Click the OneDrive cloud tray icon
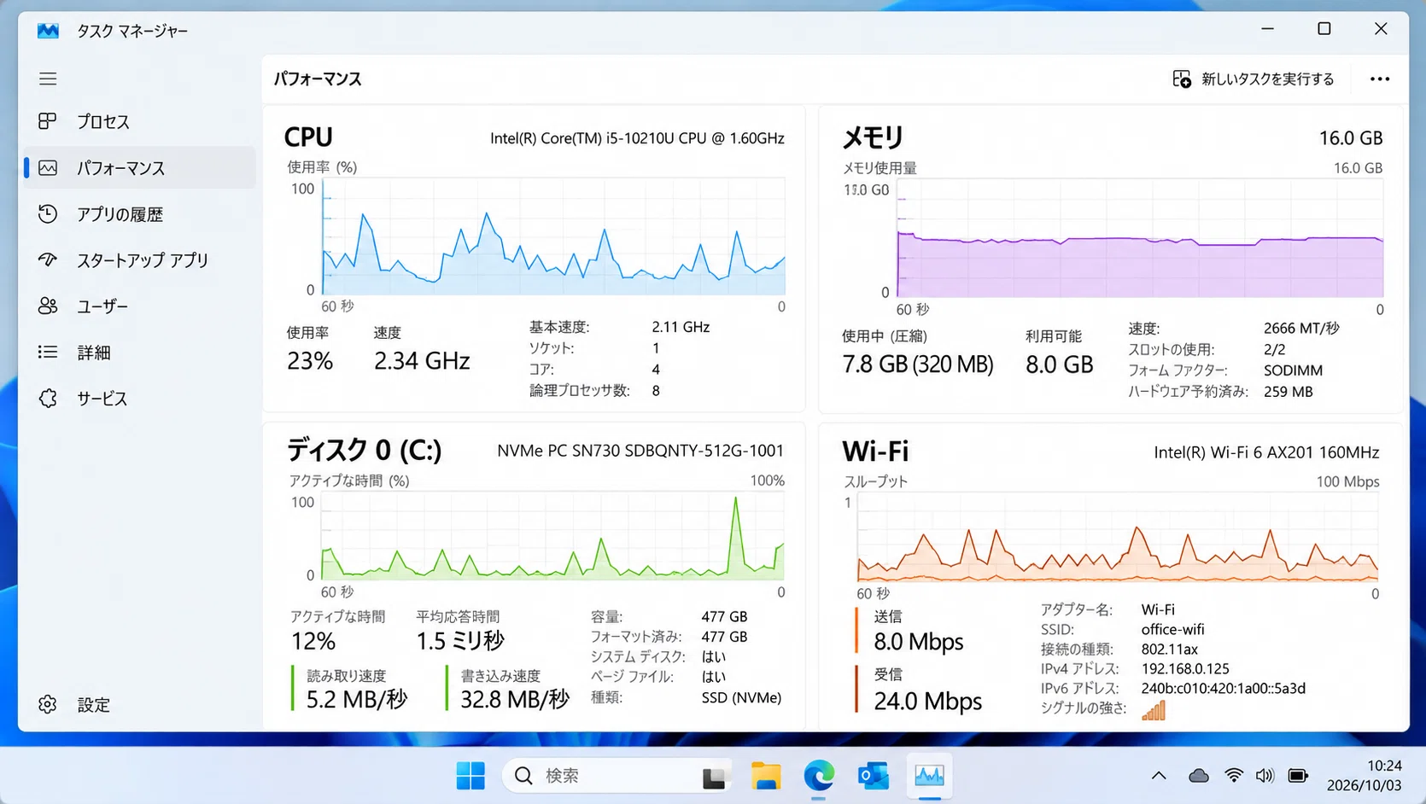This screenshot has width=1426, height=804. click(x=1199, y=776)
